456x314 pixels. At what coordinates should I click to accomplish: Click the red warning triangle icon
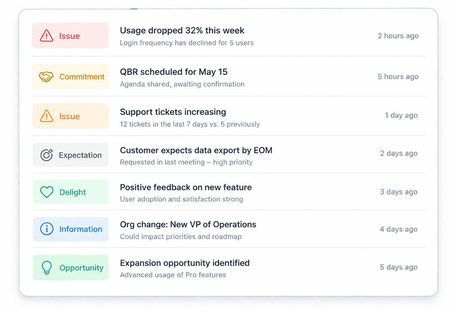[x=47, y=36]
